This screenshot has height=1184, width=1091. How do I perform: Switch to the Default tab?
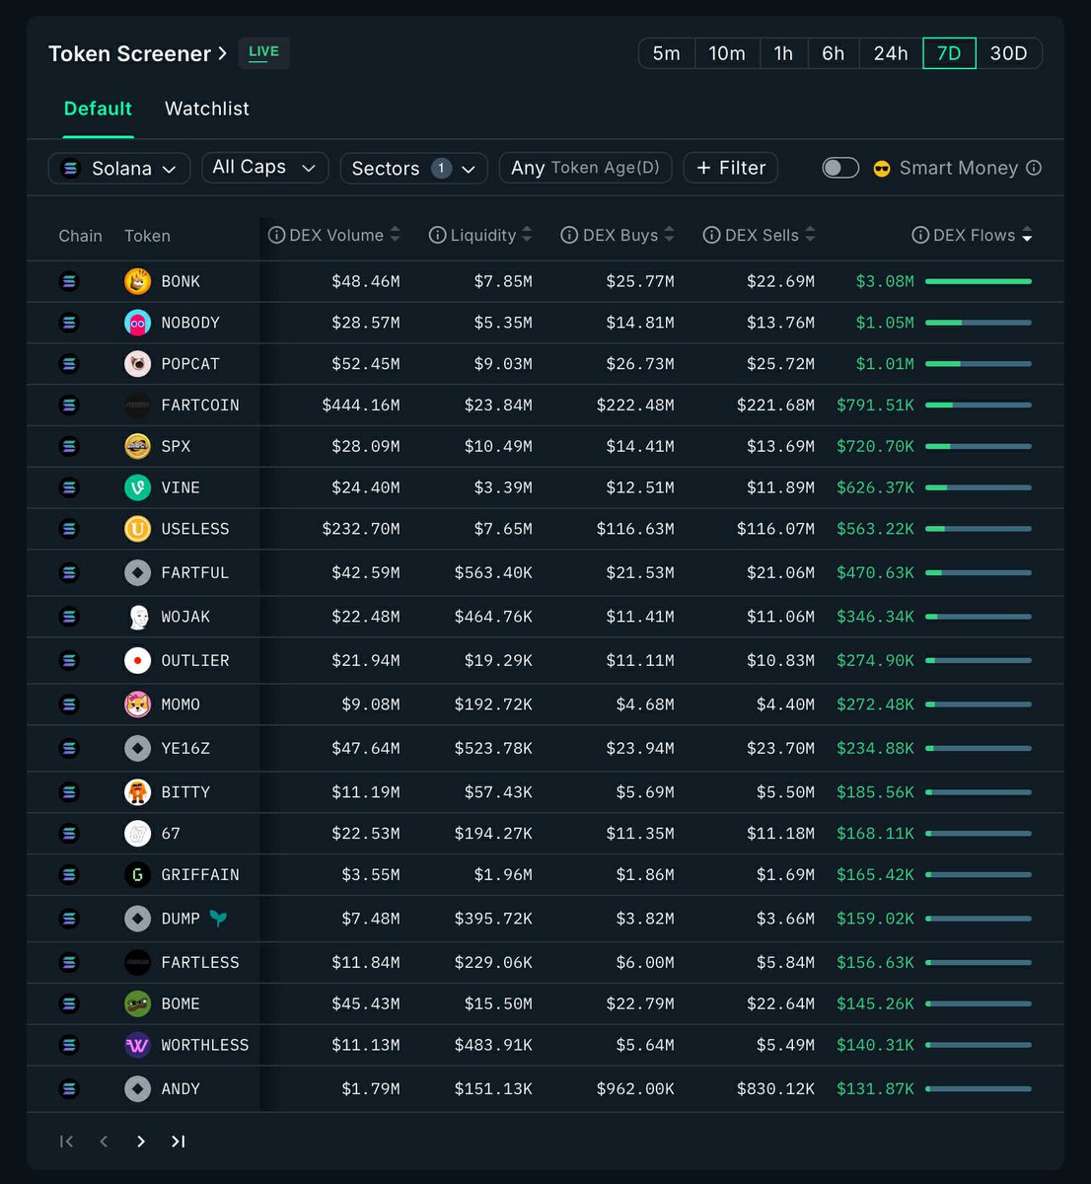98,109
